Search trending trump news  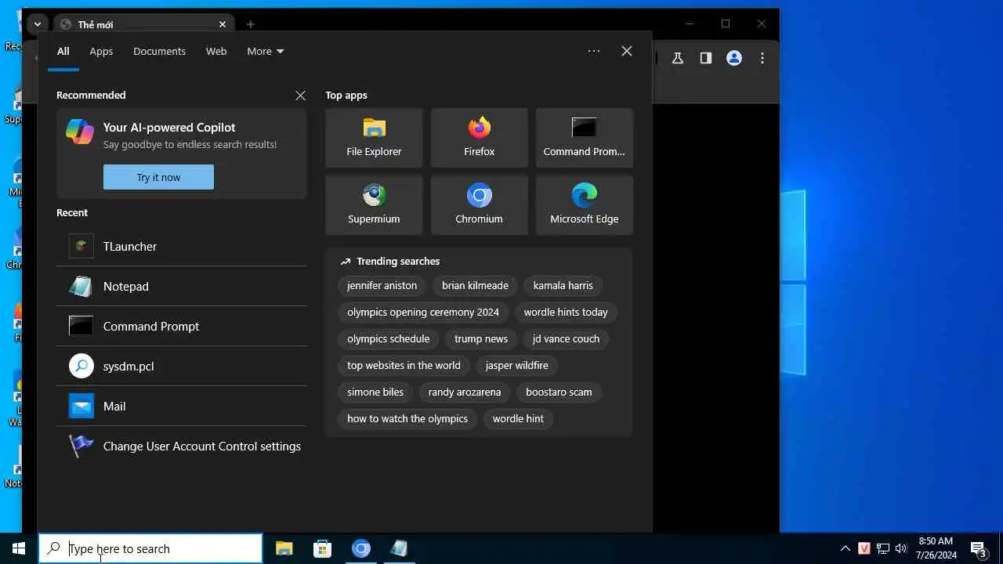[481, 338]
